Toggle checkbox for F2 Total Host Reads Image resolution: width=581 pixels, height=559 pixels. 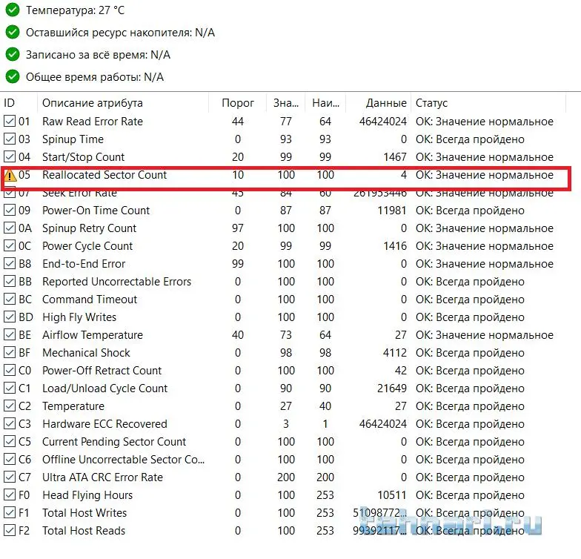(x=9, y=531)
